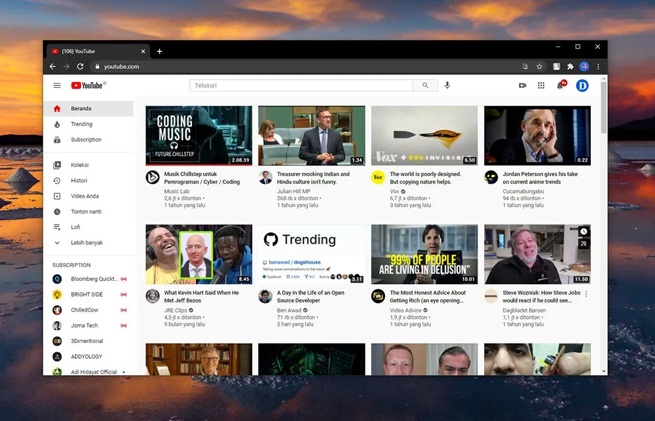Open the Chrome three-dot menu
Viewport: 655px width, 421px height.
(x=598, y=67)
